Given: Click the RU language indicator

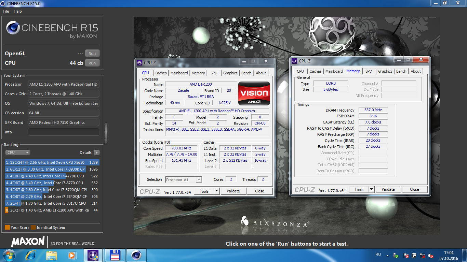Looking at the screenshot, I should pyautogui.click(x=378, y=254).
